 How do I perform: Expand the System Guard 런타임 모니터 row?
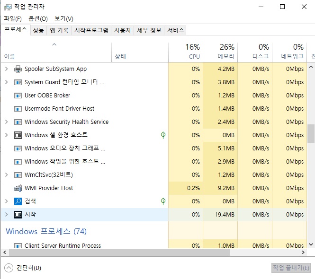pos(7,82)
